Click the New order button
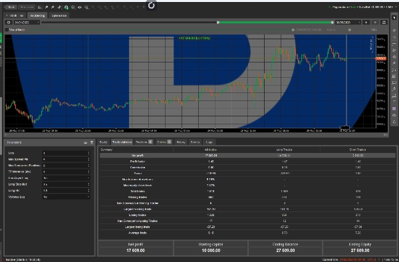 (x=27, y=7)
